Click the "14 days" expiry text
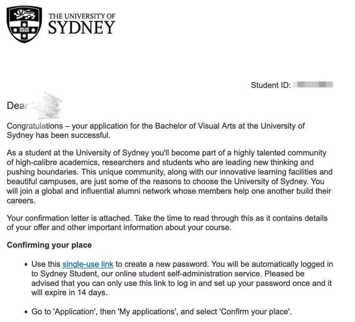 (93, 293)
